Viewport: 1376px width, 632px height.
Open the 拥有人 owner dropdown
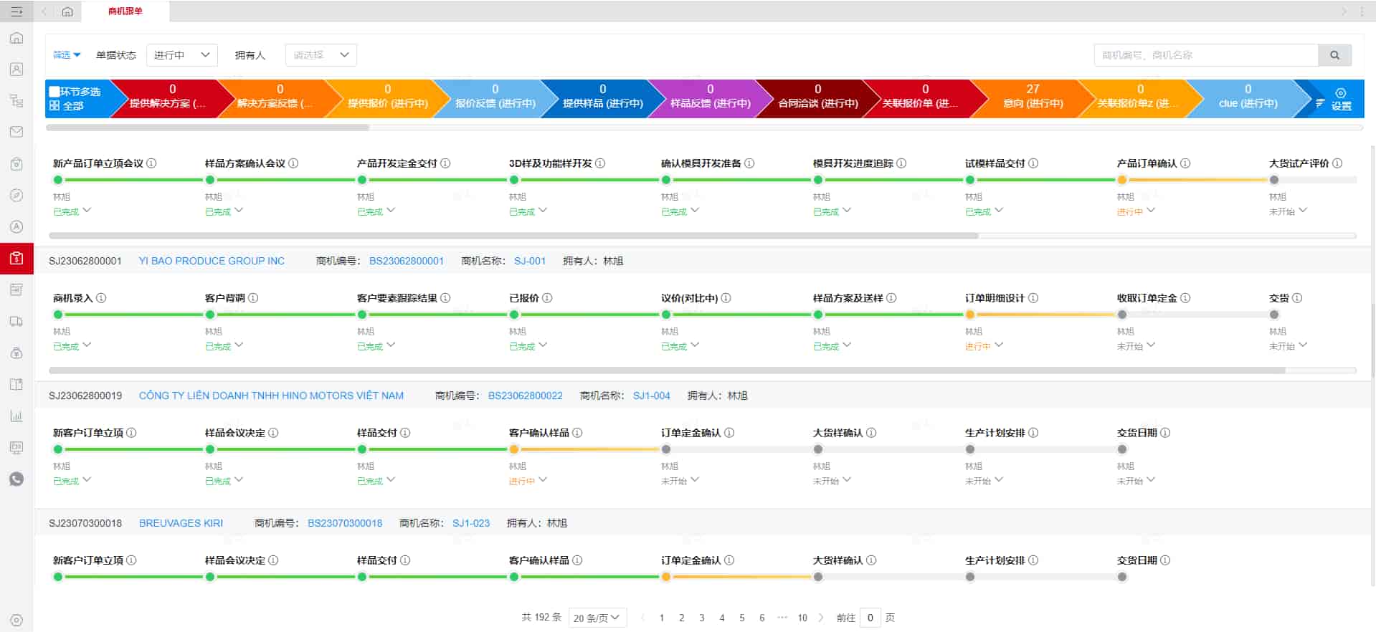[321, 55]
